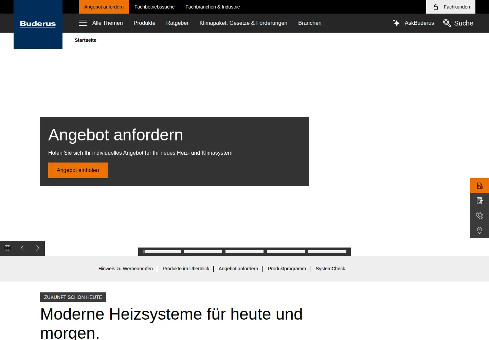Open the location pin sidebar icon
The height and width of the screenshot is (340, 489).
[479, 231]
